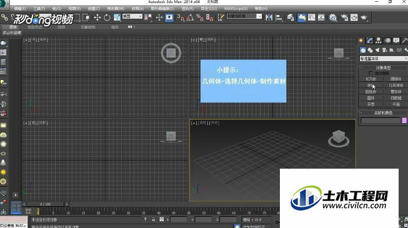Click the 圆锥体 cone button
408x228 pixels.
396,79
